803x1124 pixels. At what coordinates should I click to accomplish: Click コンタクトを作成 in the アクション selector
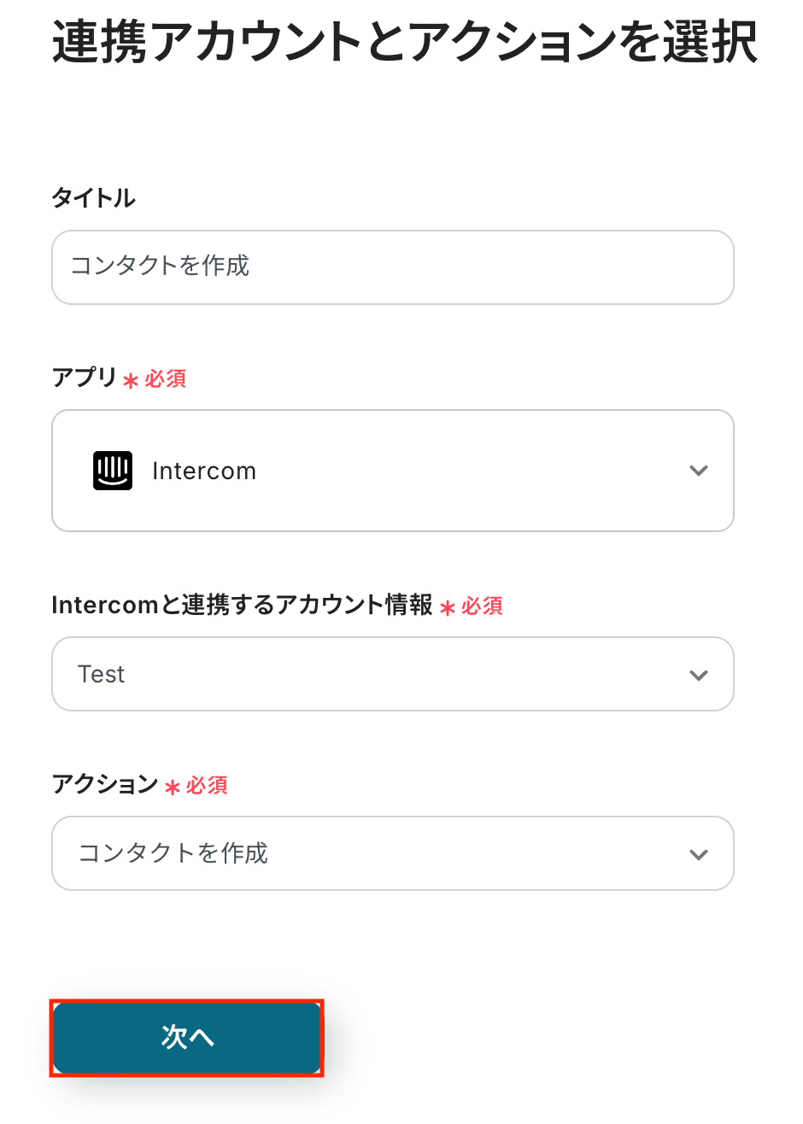click(173, 853)
